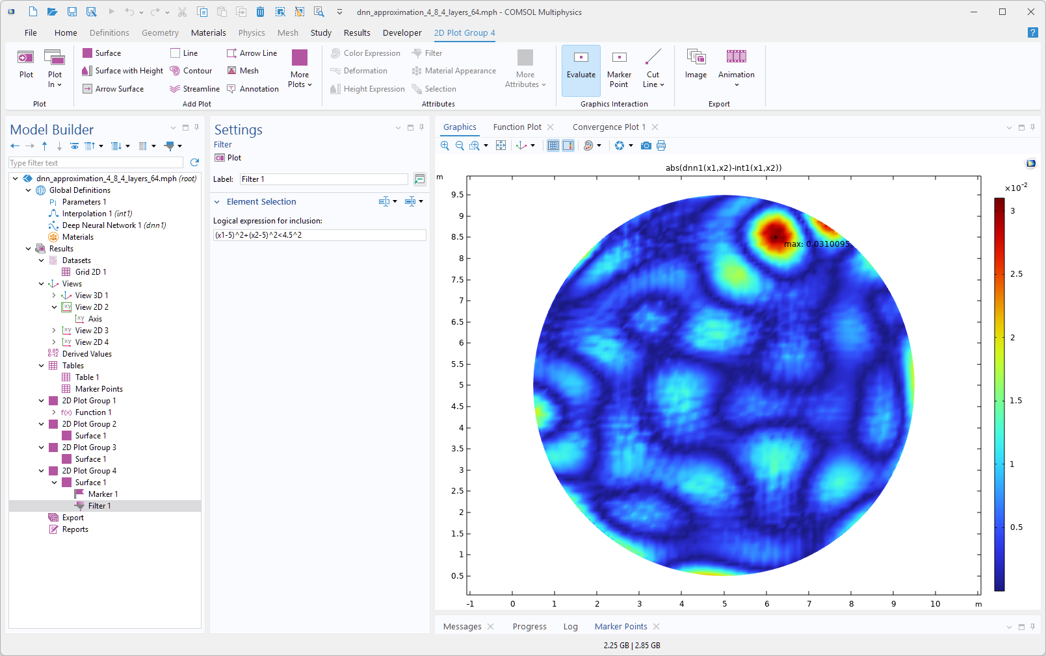1046x656 pixels.
Task: Print the graphics with the printer icon
Action: (x=661, y=145)
